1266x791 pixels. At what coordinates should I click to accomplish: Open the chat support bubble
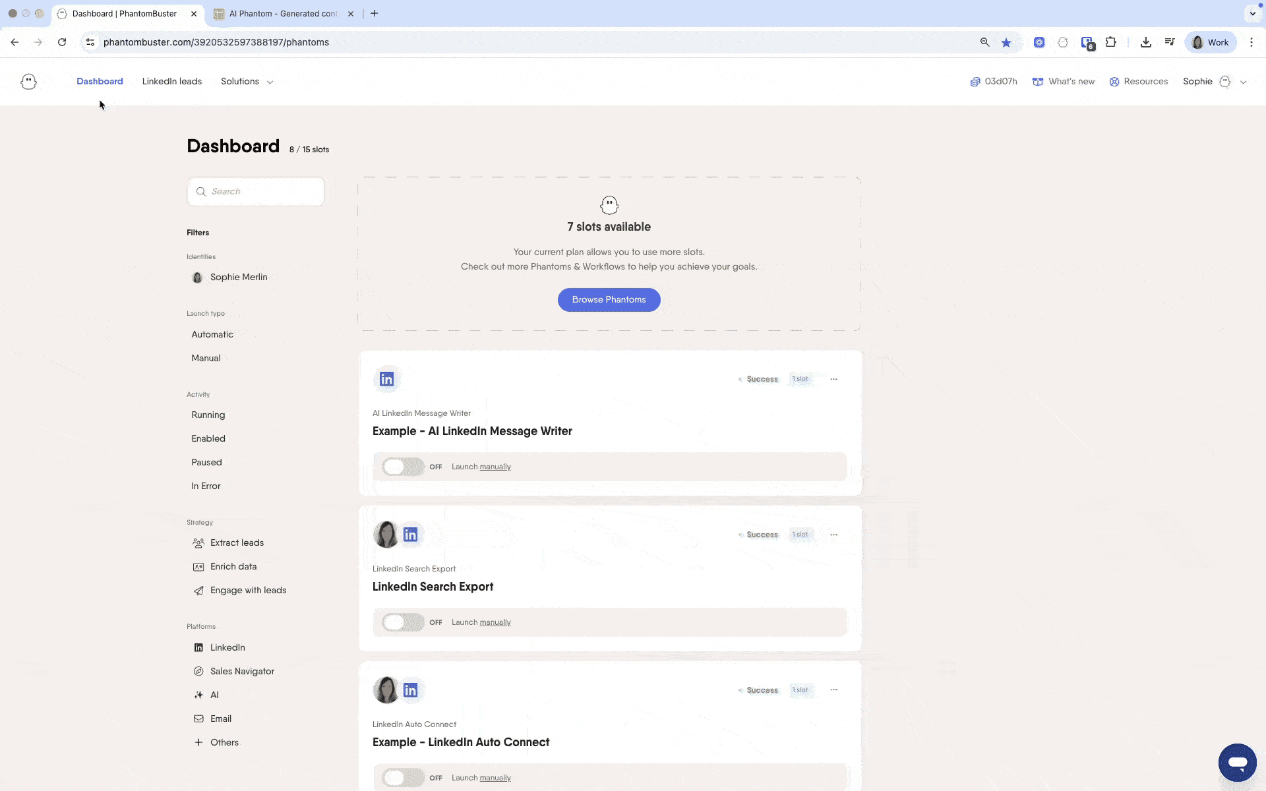coord(1238,763)
